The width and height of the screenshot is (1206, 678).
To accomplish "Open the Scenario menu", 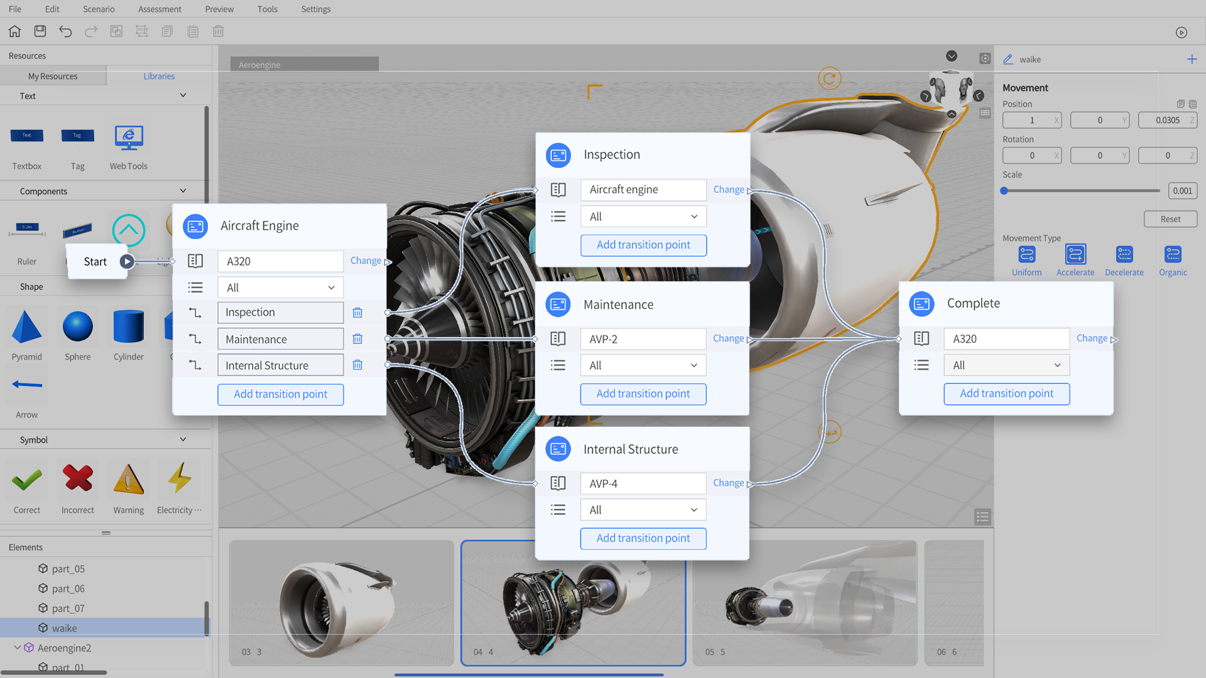I will click(99, 9).
